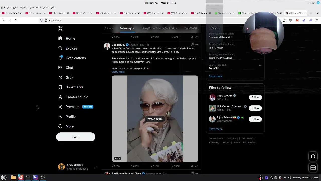Bookmark the top post with 881K views
321x181 pixels.
click(x=192, y=37)
